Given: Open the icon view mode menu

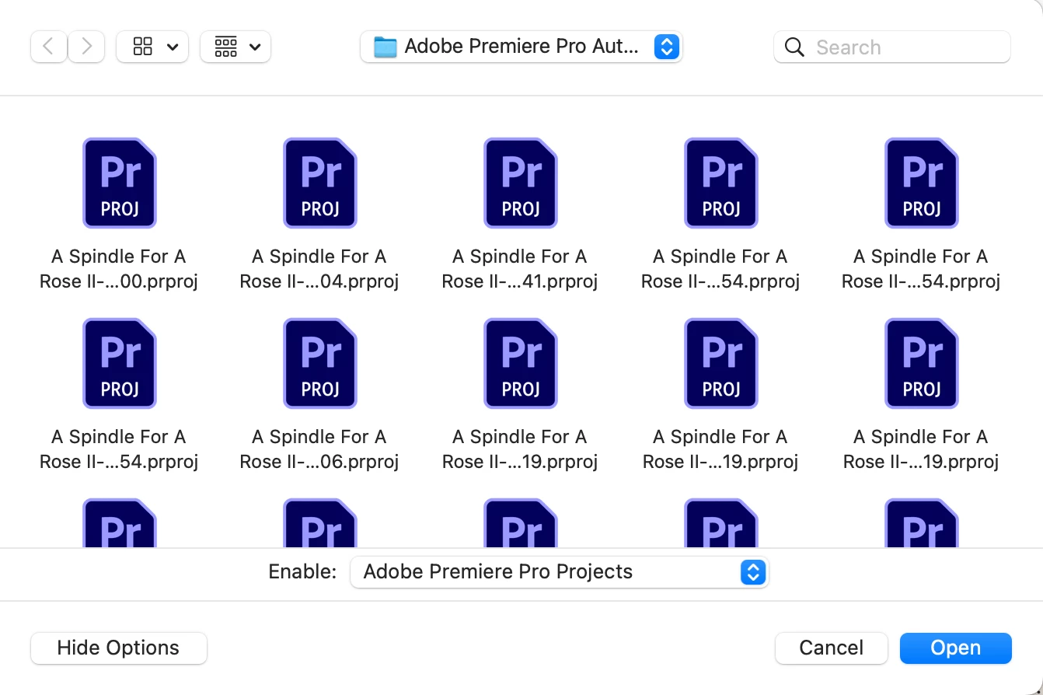Looking at the screenshot, I should pyautogui.click(x=152, y=47).
